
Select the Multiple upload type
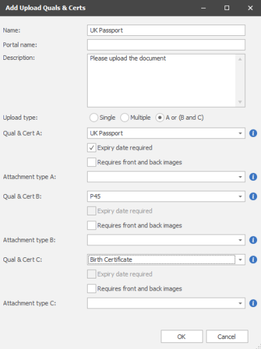124,118
